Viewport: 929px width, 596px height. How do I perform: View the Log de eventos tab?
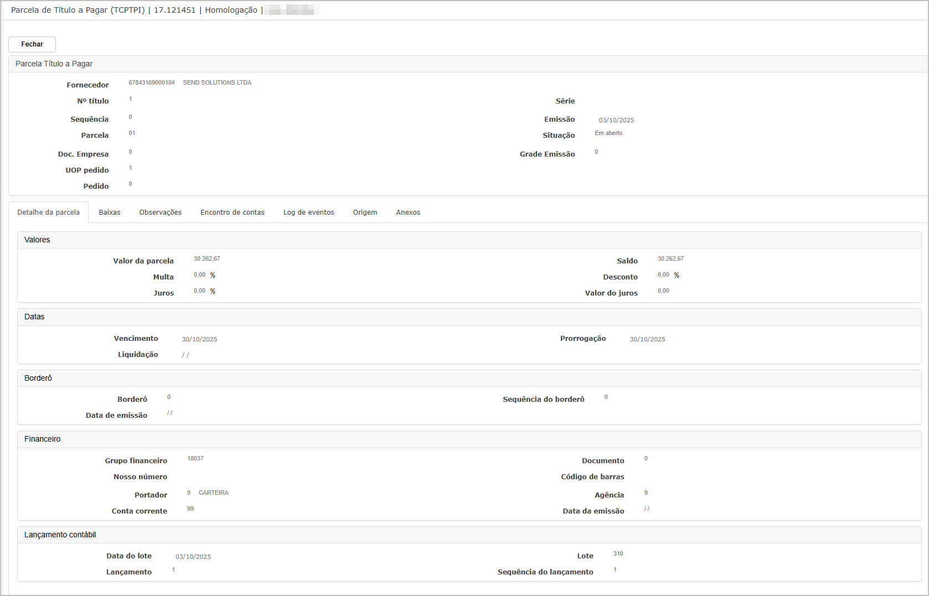(309, 213)
